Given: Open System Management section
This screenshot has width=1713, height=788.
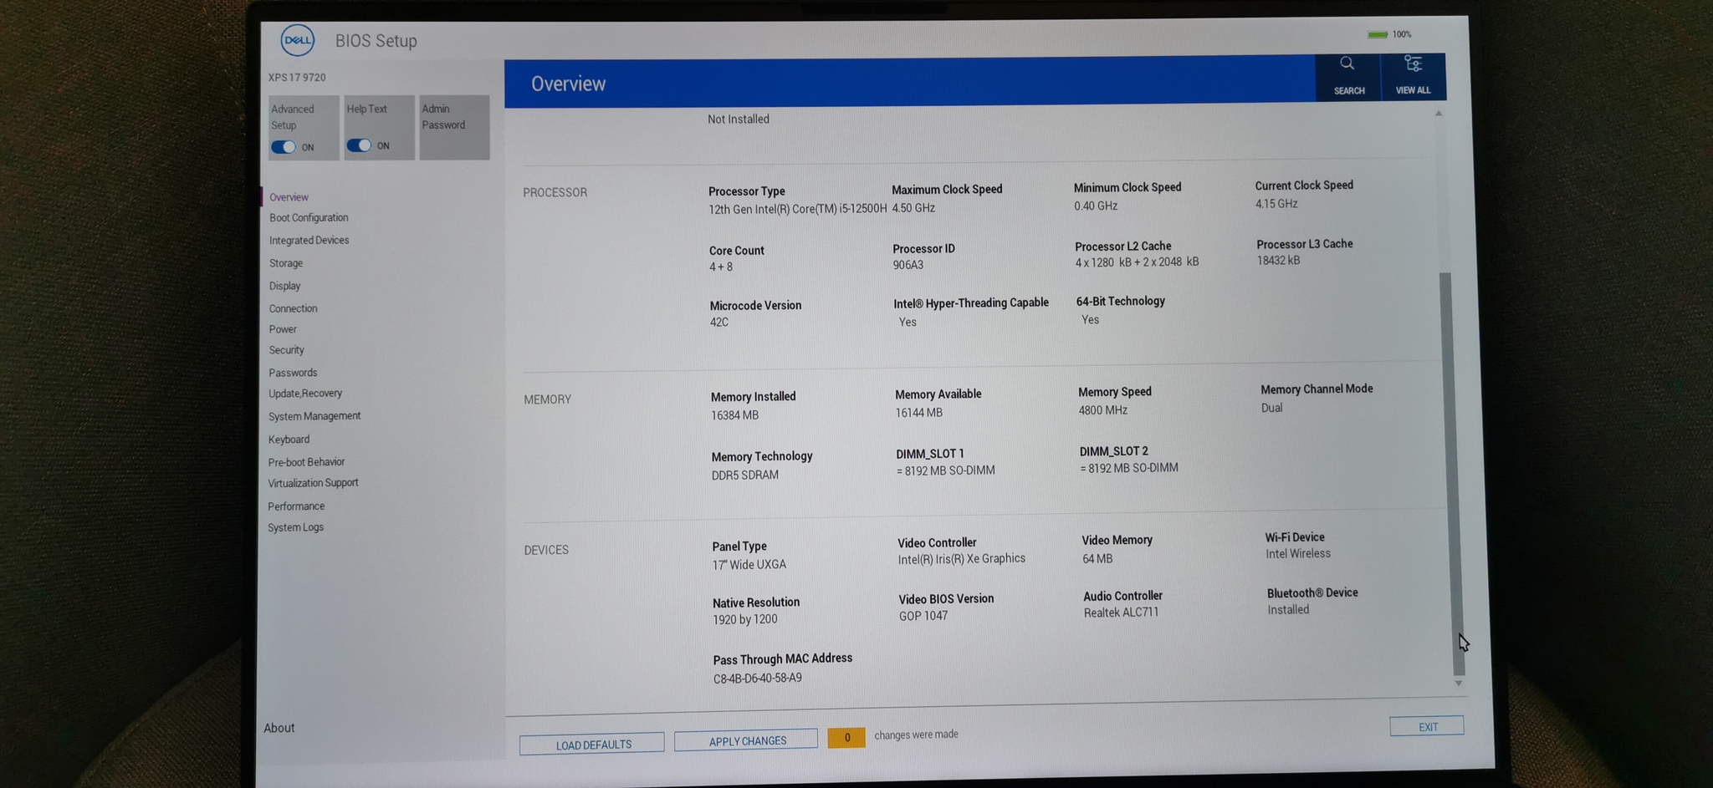Looking at the screenshot, I should pos(314,416).
